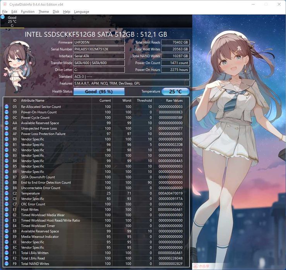The width and height of the screenshot is (286, 270).
Task: Click the status orb for Power-On Hours Count
Action: [x=7, y=112]
